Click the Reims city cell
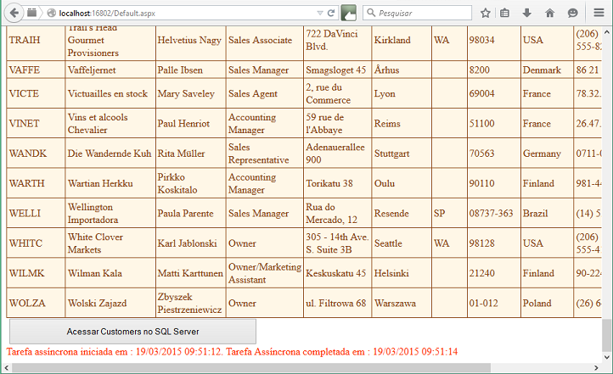This screenshot has height=374, width=613. coord(402,123)
